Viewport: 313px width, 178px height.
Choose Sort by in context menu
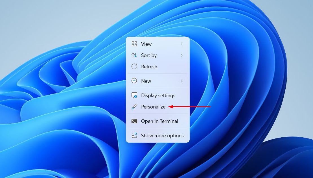[x=158, y=55]
